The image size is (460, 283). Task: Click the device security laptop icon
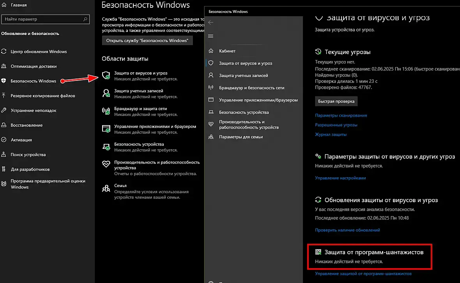[106, 147]
